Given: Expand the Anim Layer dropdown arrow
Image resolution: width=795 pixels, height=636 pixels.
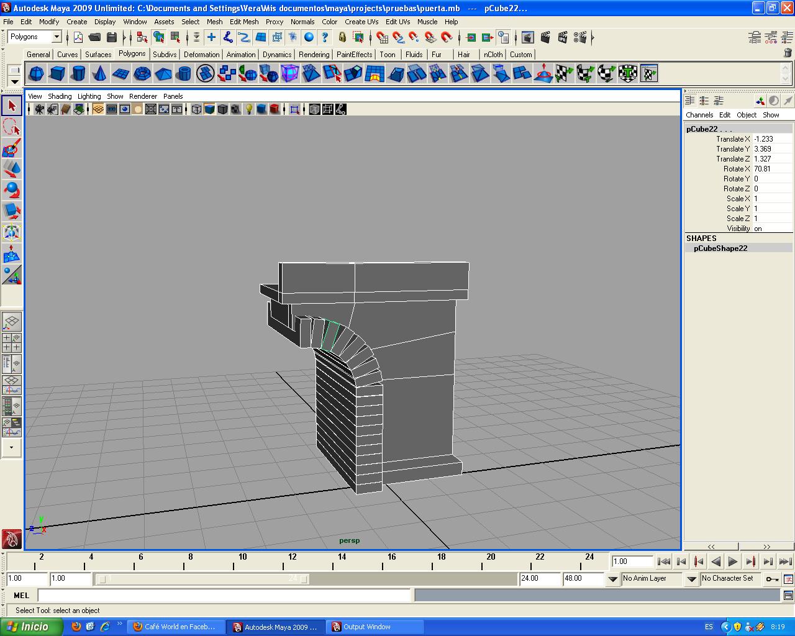Looking at the screenshot, I should click(x=613, y=579).
